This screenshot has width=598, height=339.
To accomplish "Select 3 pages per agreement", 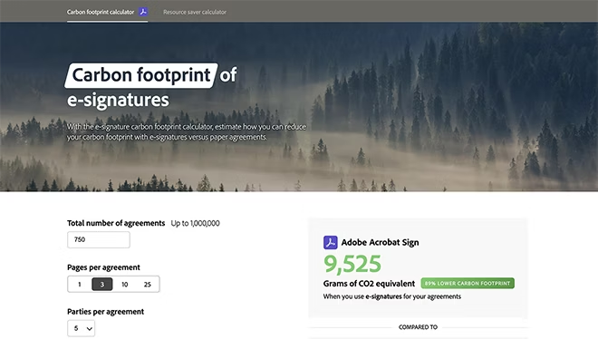I will coord(101,284).
